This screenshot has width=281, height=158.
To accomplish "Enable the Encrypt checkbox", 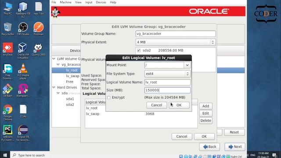I will coord(108,97).
